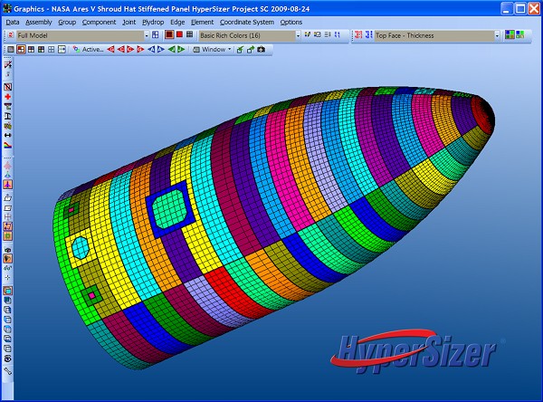The width and height of the screenshot is (543, 402).
Task: Select the bright red solid color swatch
Action: 179,34
